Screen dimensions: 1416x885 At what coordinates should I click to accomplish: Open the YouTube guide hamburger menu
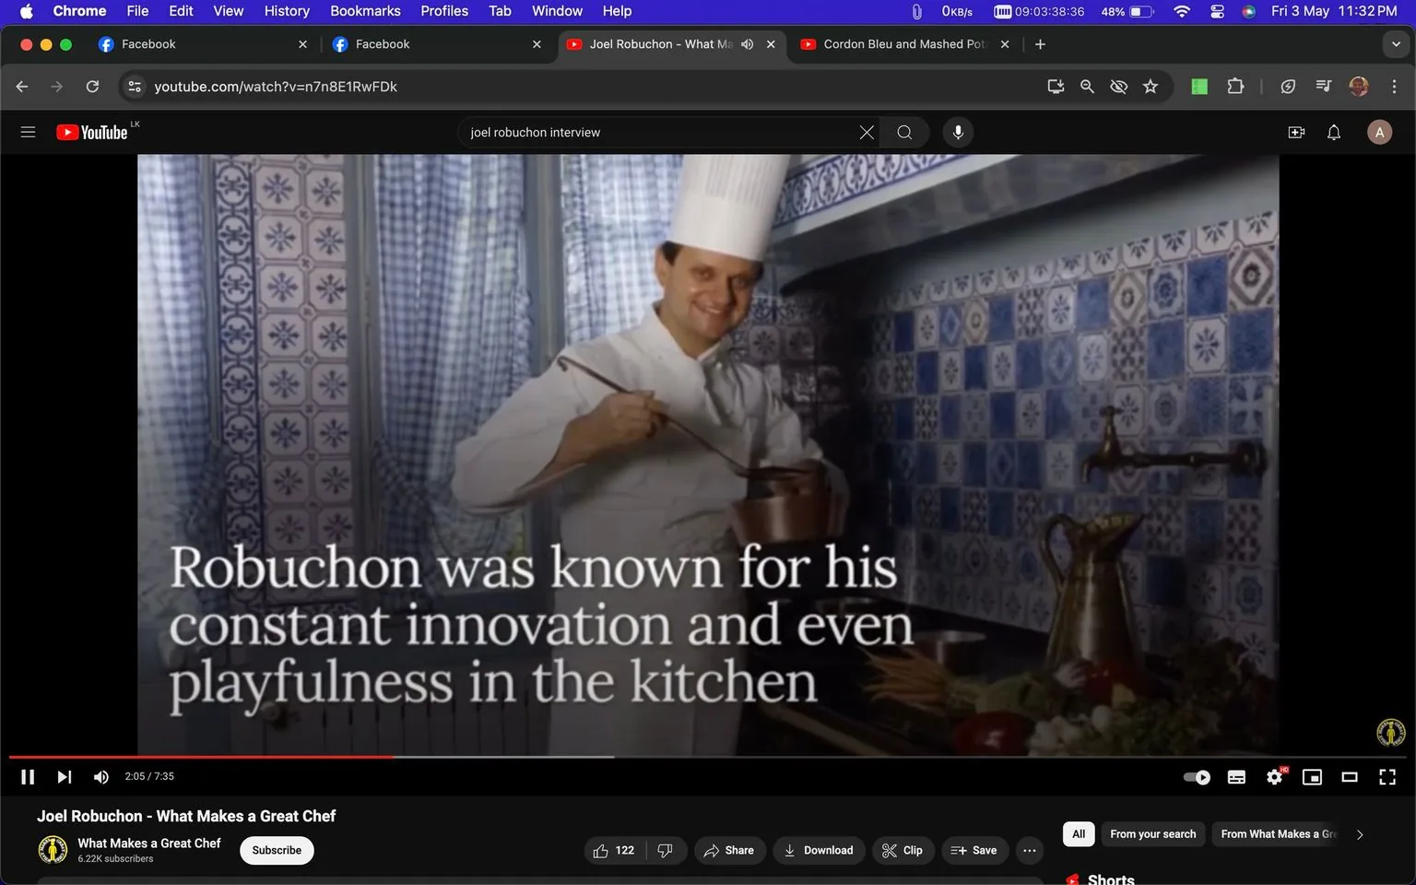28,132
